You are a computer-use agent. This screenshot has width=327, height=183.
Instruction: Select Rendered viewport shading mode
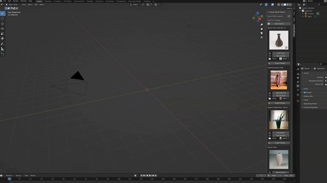290,5
